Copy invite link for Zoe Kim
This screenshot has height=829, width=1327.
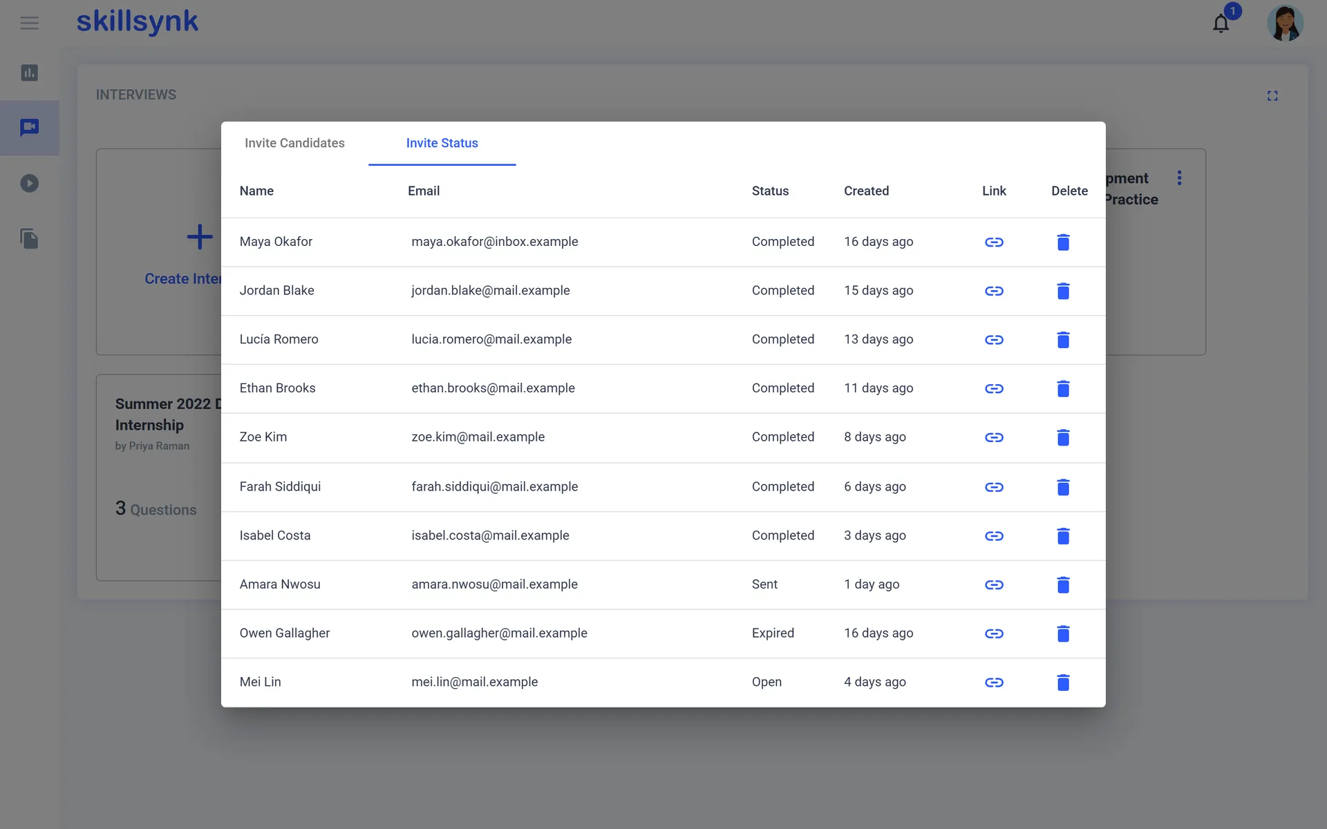pos(994,437)
